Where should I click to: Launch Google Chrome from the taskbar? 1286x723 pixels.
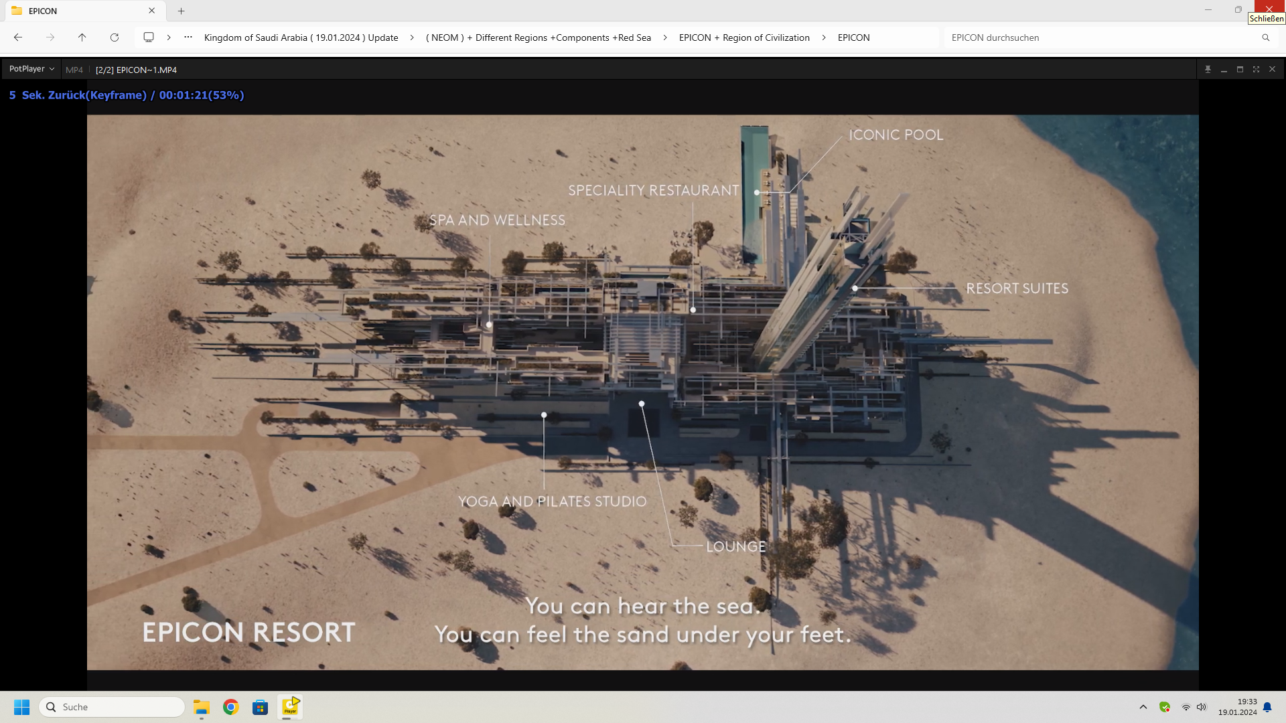(231, 707)
